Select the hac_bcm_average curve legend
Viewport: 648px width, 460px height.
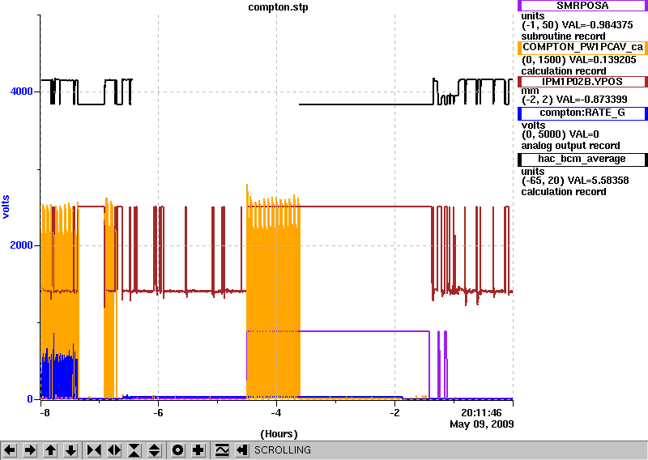point(582,159)
